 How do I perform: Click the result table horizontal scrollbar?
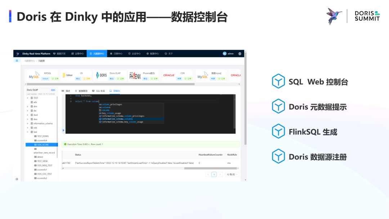210,168
